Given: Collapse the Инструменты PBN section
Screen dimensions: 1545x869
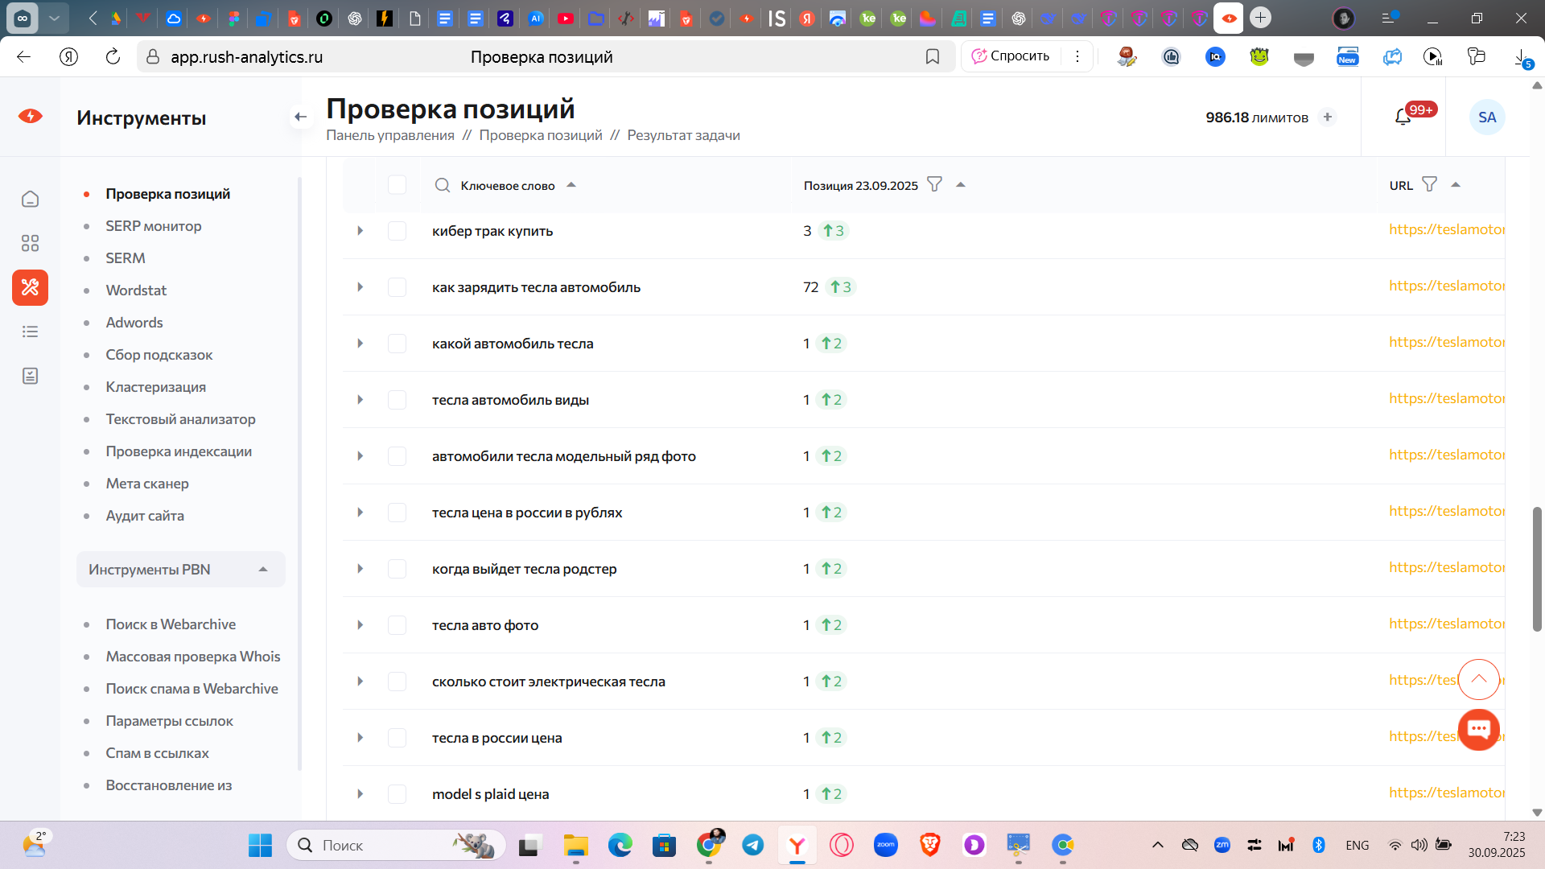Looking at the screenshot, I should click(x=262, y=570).
